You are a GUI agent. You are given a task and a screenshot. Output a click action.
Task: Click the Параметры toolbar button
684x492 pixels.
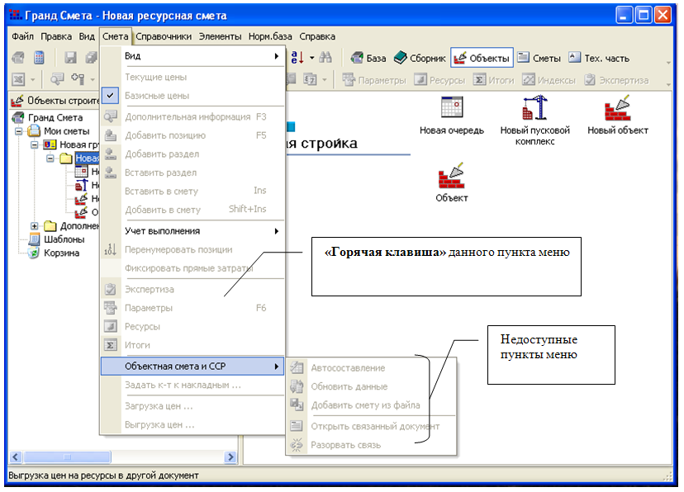[x=374, y=80]
